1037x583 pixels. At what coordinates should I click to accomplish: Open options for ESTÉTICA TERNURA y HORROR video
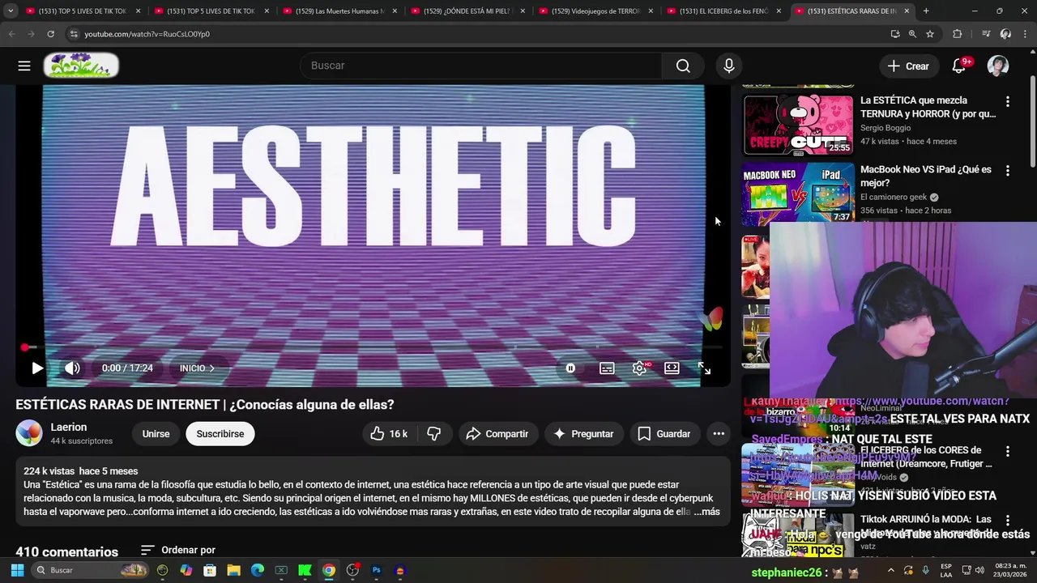[x=1008, y=102]
